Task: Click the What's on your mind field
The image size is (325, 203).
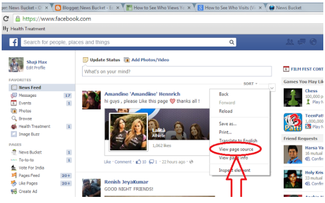Action: point(177,71)
